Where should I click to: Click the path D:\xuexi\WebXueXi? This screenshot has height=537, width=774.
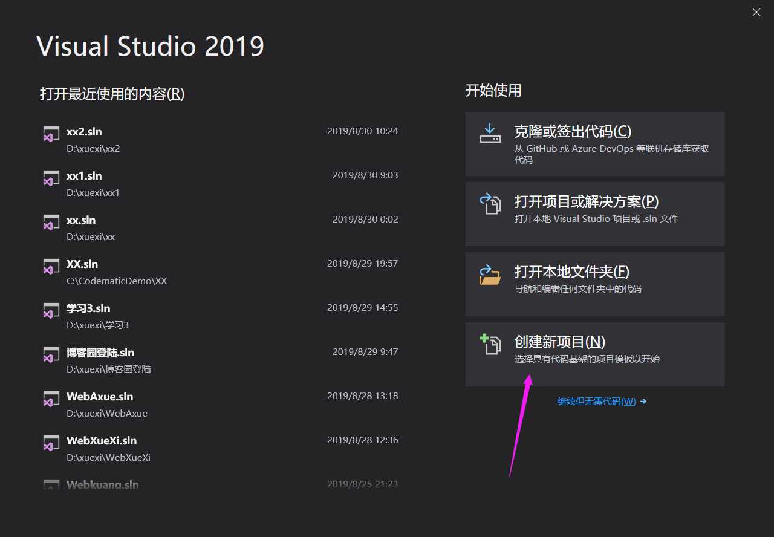tap(109, 458)
